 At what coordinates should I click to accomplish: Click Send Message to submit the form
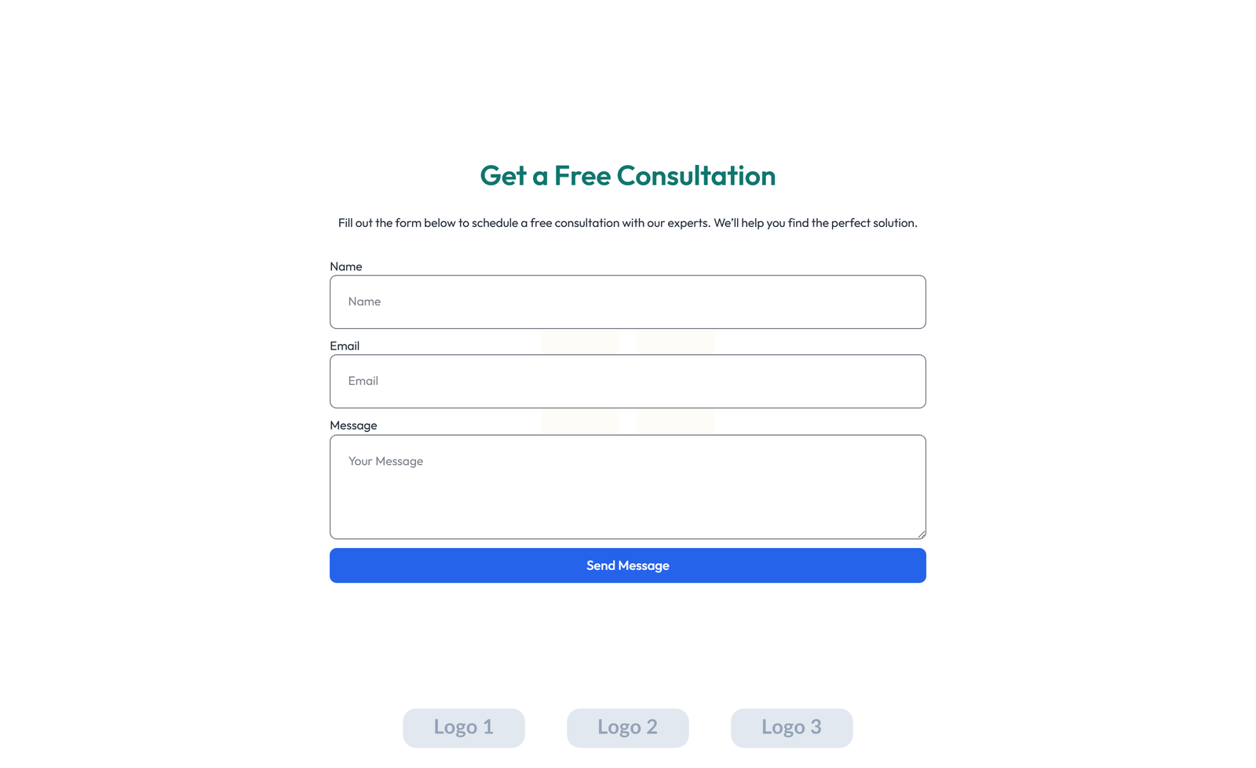(x=627, y=565)
